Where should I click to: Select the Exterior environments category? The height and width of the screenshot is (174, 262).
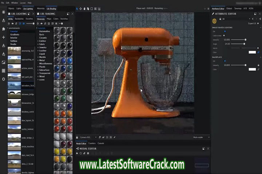[14, 31]
